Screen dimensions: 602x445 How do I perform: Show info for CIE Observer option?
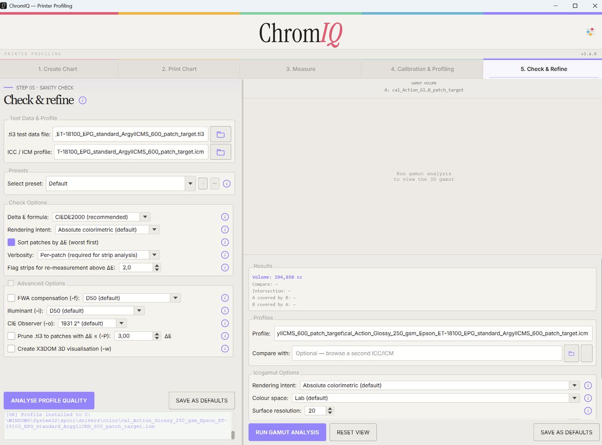(225, 323)
